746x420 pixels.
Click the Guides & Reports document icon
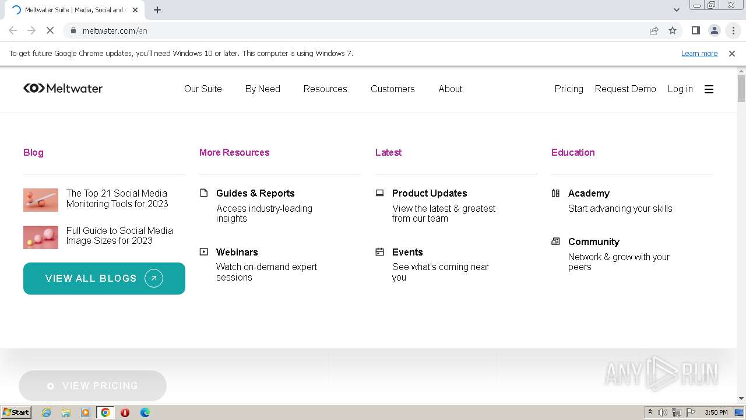tap(204, 193)
